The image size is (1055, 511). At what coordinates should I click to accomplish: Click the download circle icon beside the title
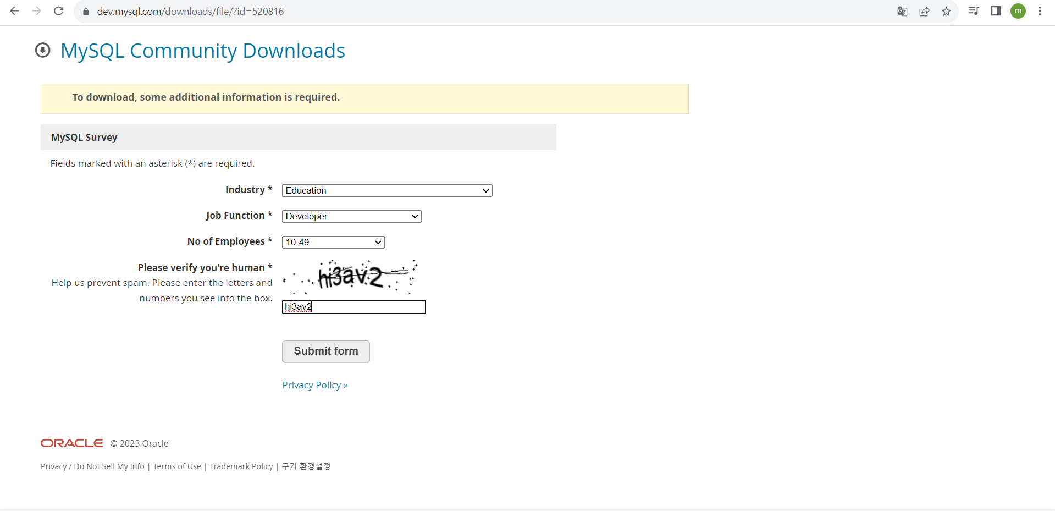pos(43,51)
